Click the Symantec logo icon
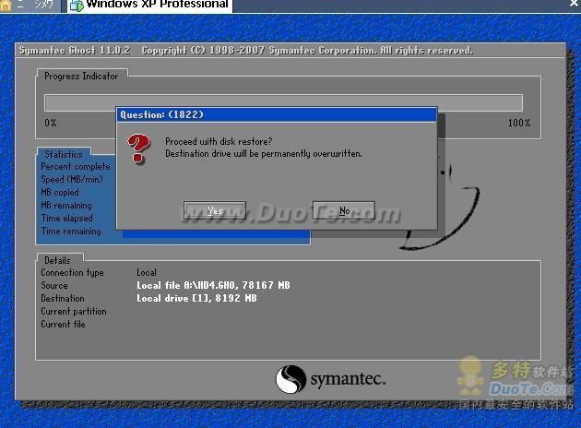The width and height of the screenshot is (581, 428). pos(290,379)
